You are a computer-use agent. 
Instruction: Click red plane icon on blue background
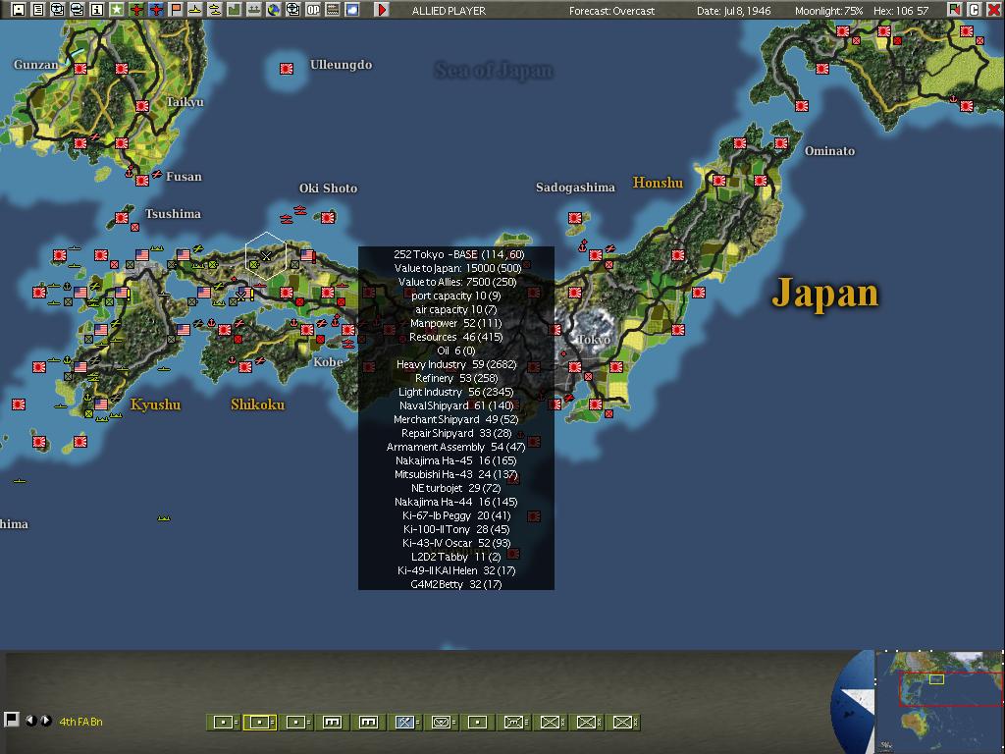tap(156, 10)
